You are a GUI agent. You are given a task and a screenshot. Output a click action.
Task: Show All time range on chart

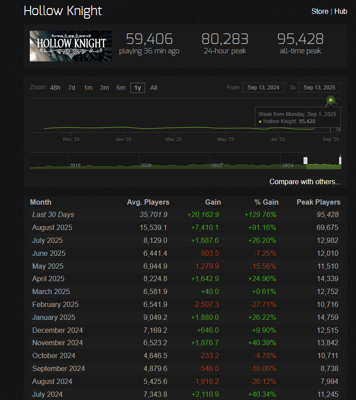[154, 88]
